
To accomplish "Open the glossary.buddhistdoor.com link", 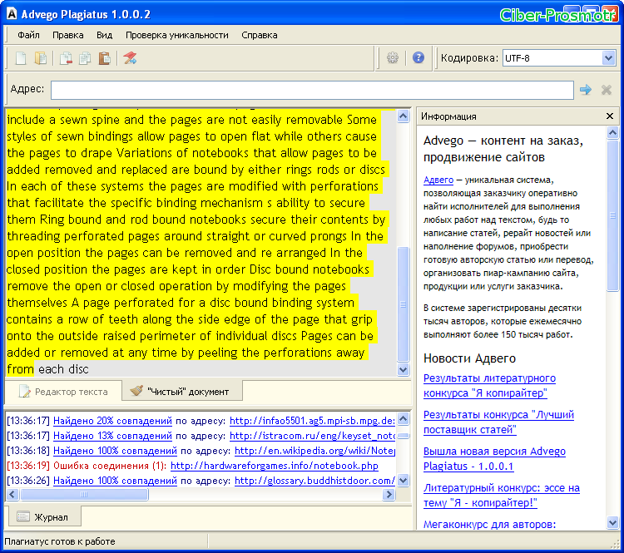I will pyautogui.click(x=314, y=481).
